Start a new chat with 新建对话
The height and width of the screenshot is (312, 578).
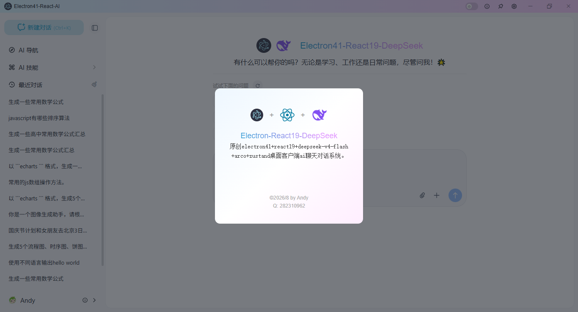(x=44, y=27)
